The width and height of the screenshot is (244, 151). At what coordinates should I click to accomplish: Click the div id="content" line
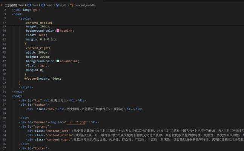coord(35,126)
